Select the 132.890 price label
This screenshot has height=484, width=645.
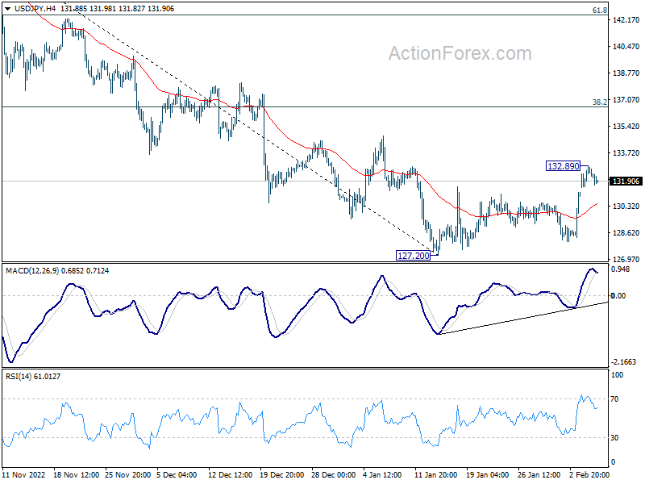point(563,166)
